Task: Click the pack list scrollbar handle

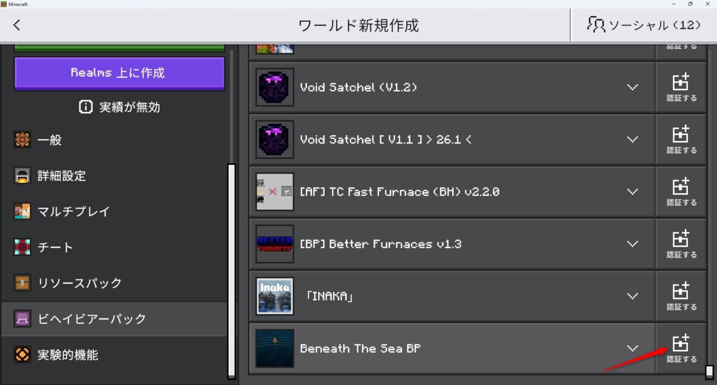Action: click(709, 372)
